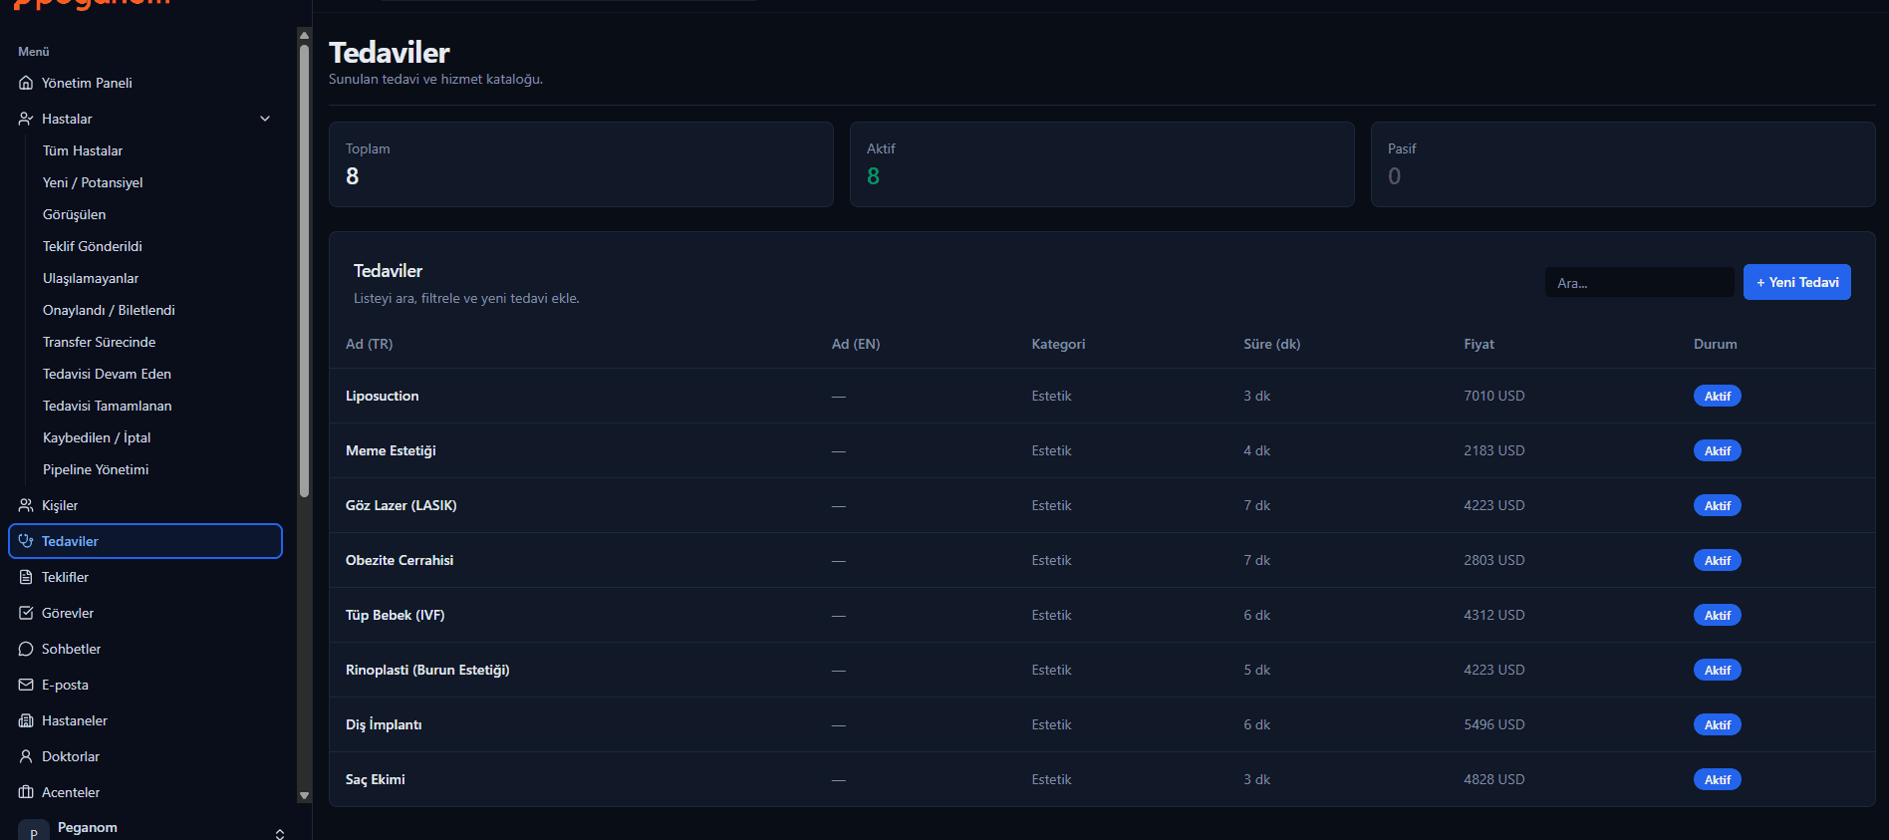Click Aktif badge for Saç Ekimi
The height and width of the screenshot is (840, 1889).
click(1718, 779)
